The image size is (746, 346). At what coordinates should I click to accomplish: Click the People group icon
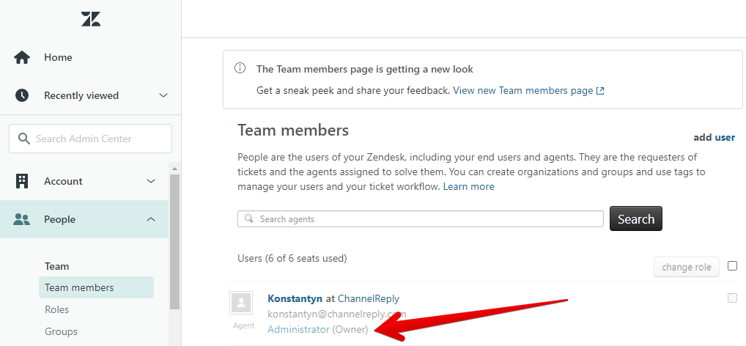coord(22,219)
